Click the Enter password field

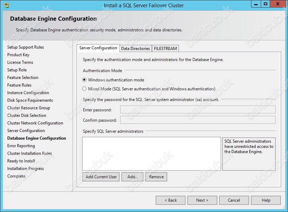tap(198, 110)
